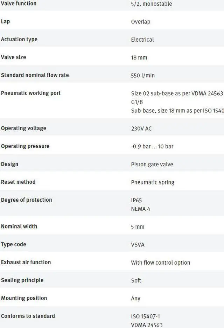Image resolution: width=224 pixels, height=328 pixels.
Task: Click the Exhaust air function label
Action: 26,262
